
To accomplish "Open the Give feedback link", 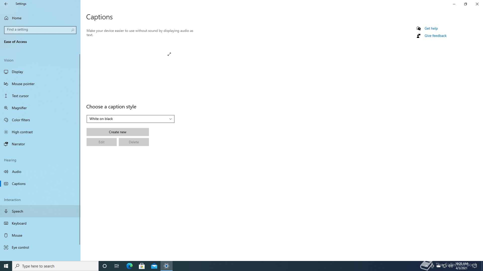I will click(x=435, y=36).
